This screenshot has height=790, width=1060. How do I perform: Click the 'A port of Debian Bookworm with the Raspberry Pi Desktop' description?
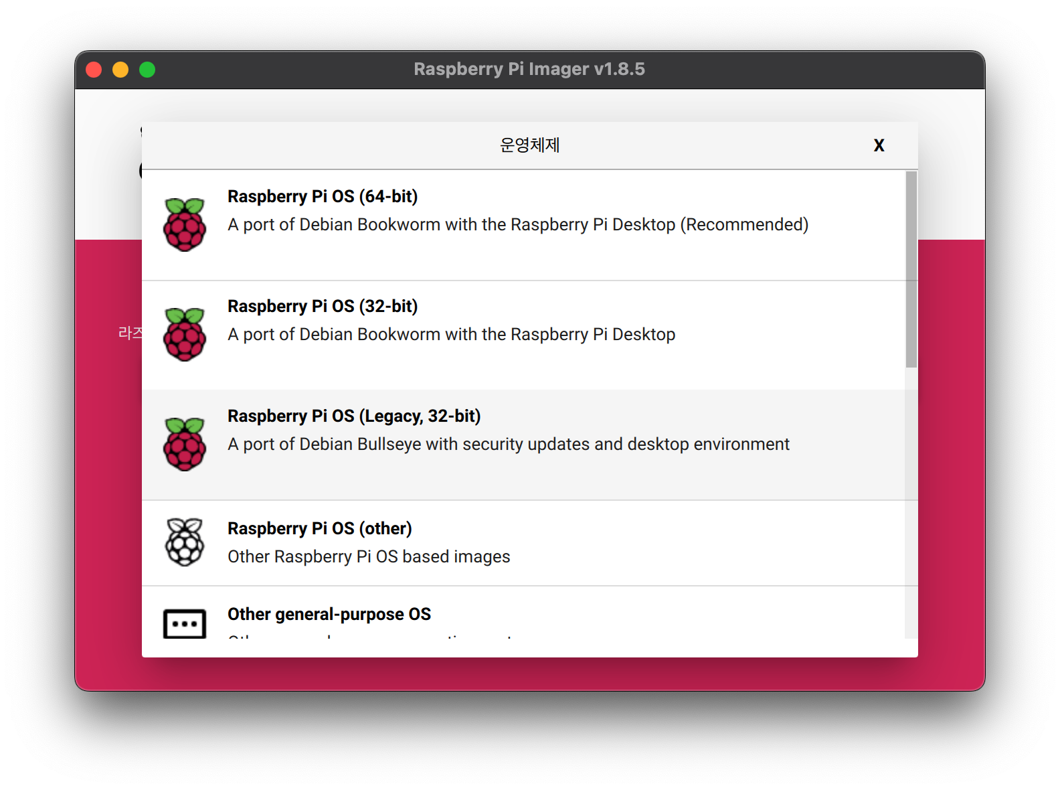pyautogui.click(x=452, y=334)
